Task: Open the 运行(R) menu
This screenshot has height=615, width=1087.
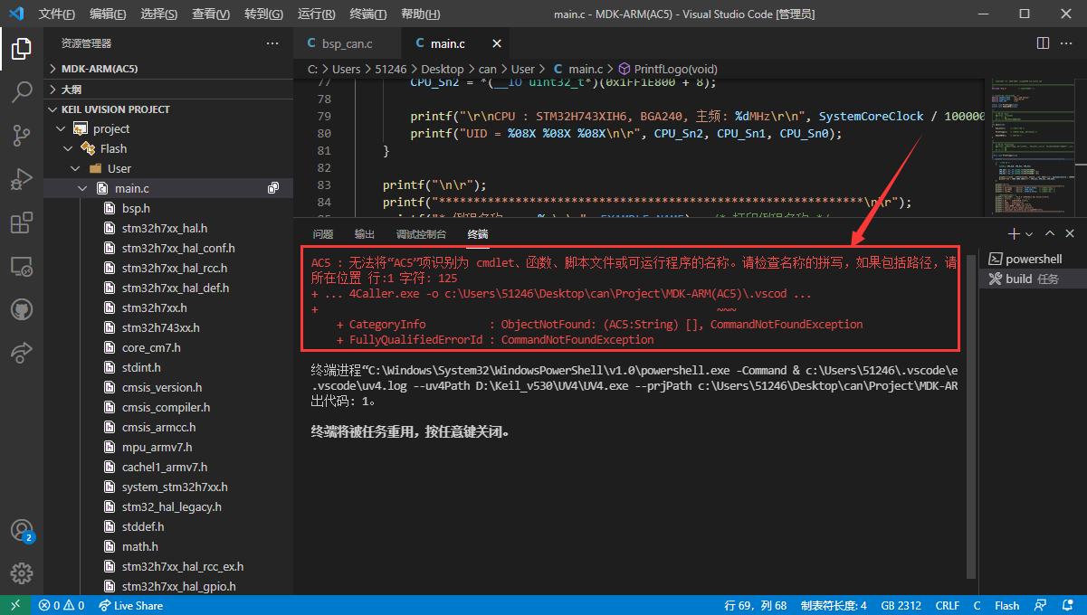Action: click(x=316, y=14)
